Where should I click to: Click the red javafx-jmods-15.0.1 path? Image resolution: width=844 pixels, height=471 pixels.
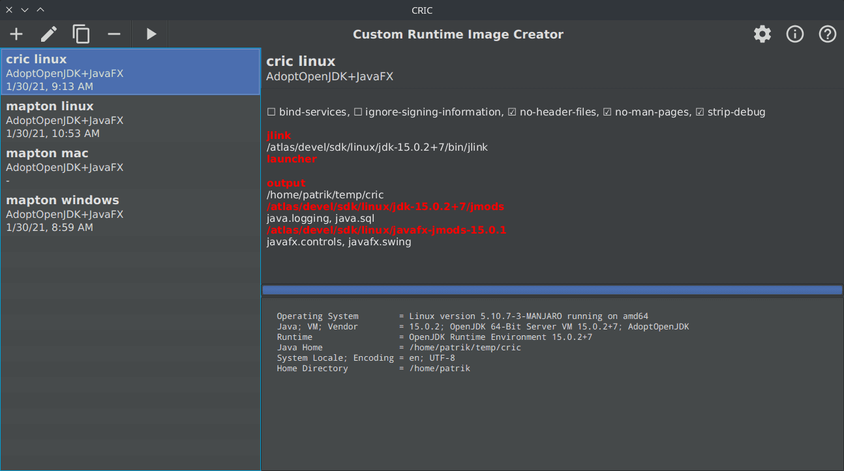point(386,230)
